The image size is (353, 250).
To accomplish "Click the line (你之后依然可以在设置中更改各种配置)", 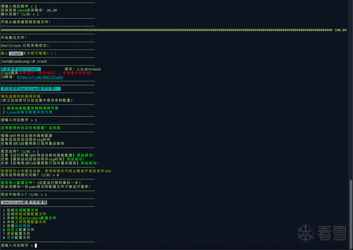I will 37,100.
